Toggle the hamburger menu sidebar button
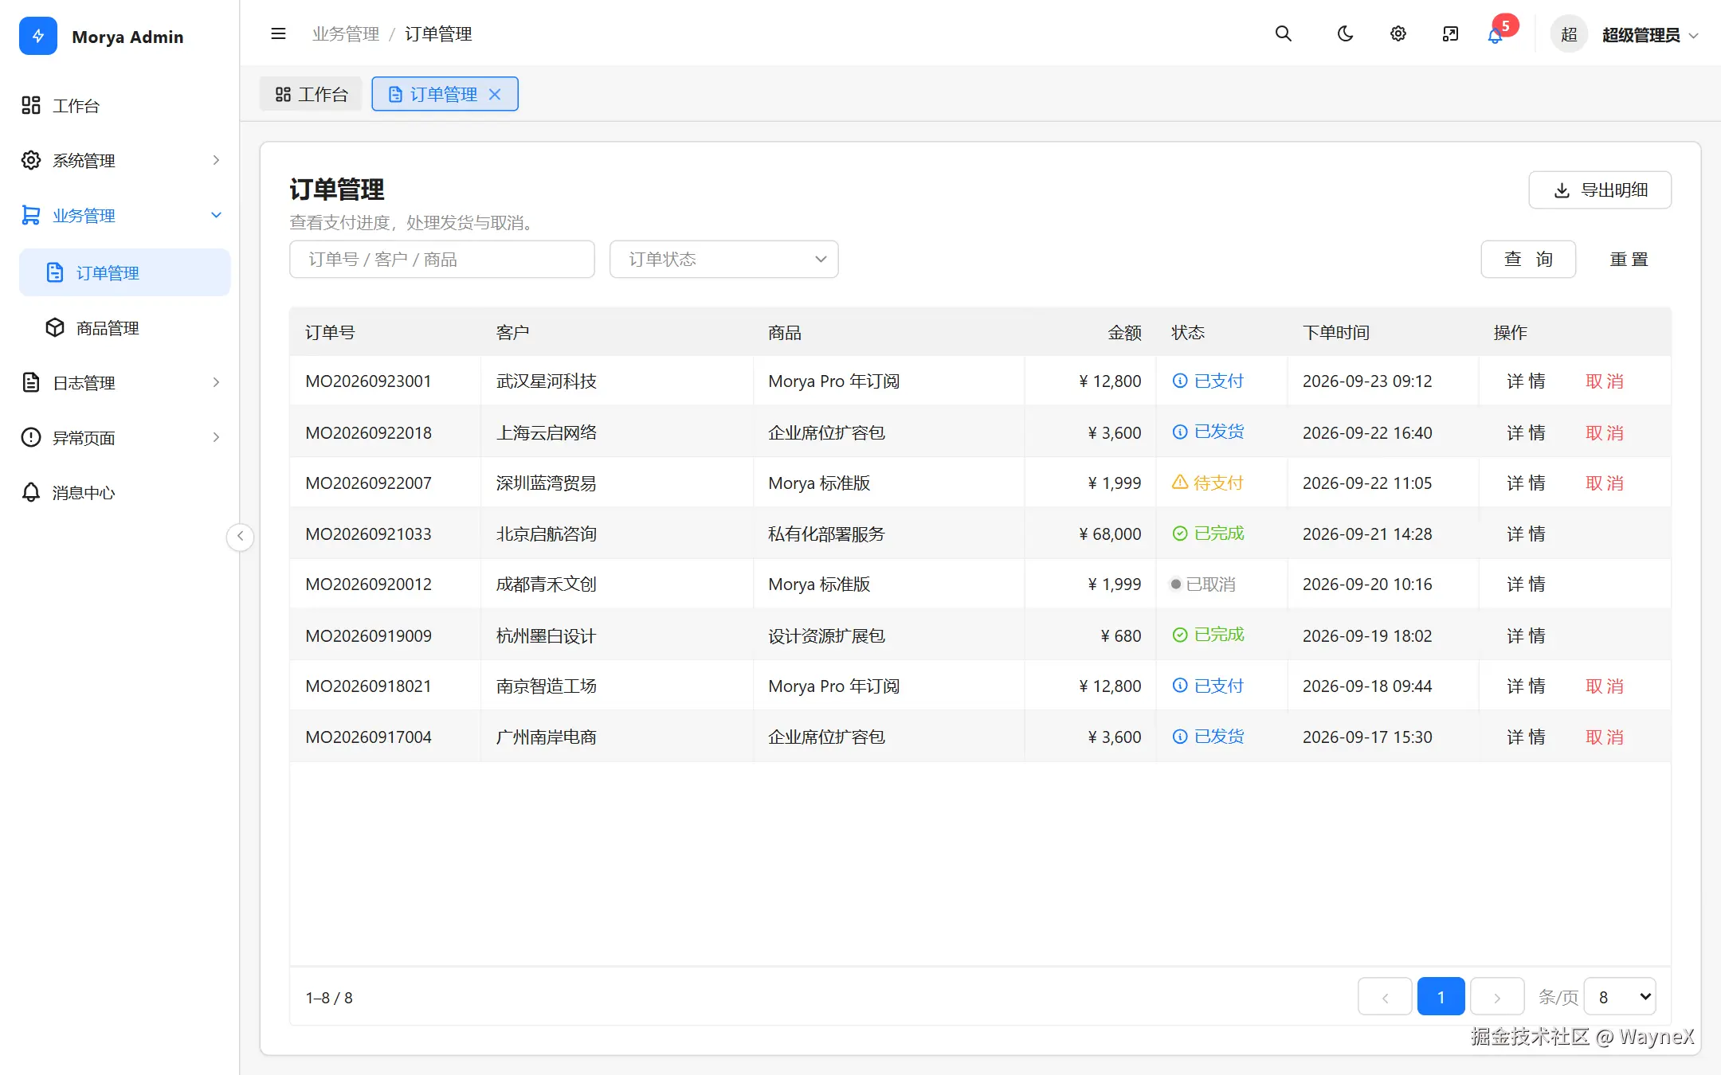Screen dimensions: 1721x1075 pyautogui.click(x=278, y=33)
